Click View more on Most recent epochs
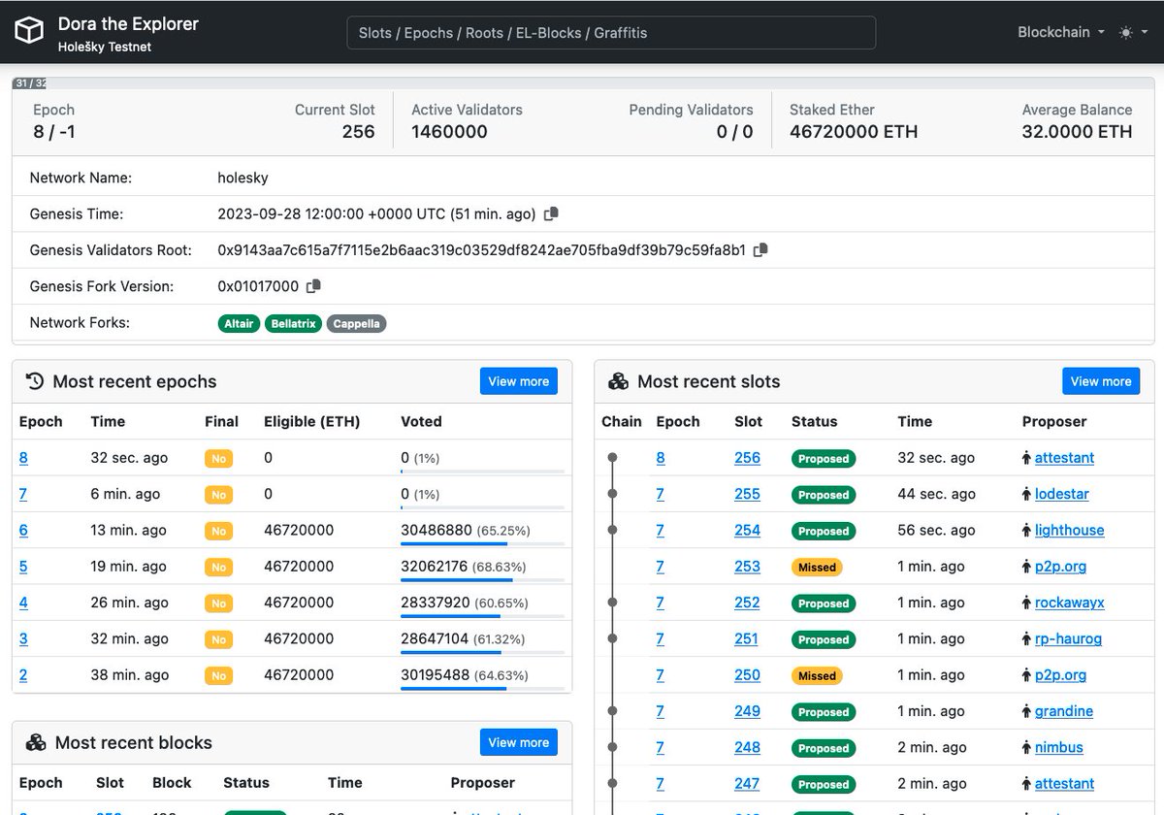Viewport: 1164px width, 815px height. coord(518,380)
